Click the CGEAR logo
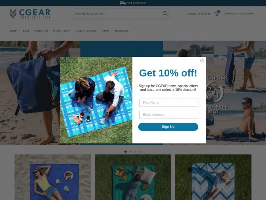This screenshot has width=266, height=200. [x=30, y=13]
